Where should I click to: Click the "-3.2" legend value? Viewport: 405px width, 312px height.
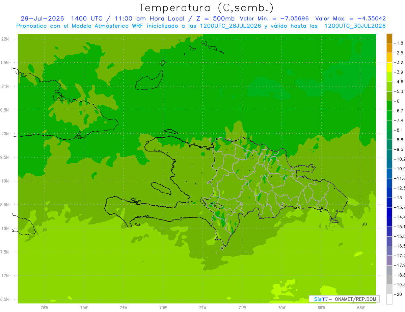399,63
